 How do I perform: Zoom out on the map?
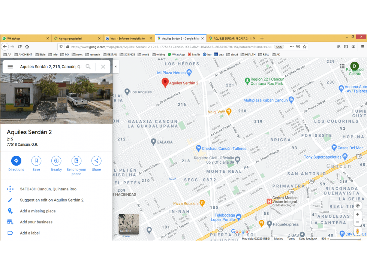pos(357,222)
